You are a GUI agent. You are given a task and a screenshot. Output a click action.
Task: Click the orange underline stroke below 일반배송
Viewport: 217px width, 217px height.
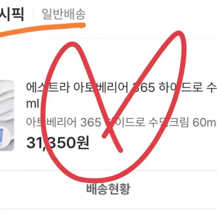(43, 29)
